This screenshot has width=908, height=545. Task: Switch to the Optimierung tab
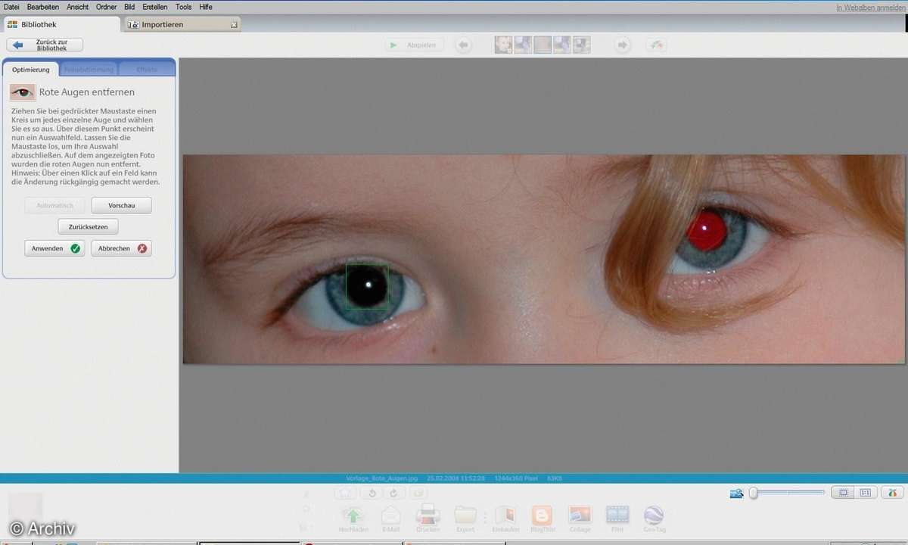click(31, 70)
